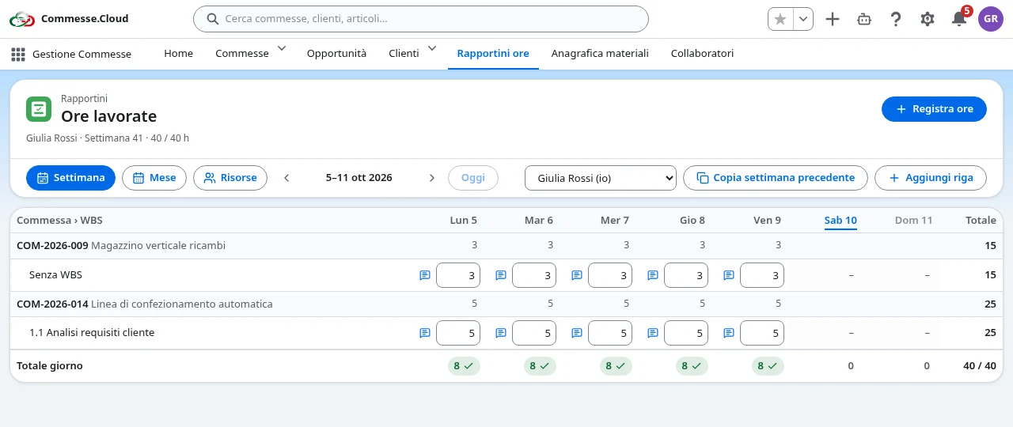Switch to Settimana view
The height and width of the screenshot is (427, 1013).
pos(70,178)
